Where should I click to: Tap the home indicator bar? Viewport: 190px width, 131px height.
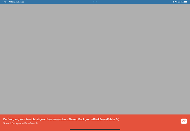(95, 129)
